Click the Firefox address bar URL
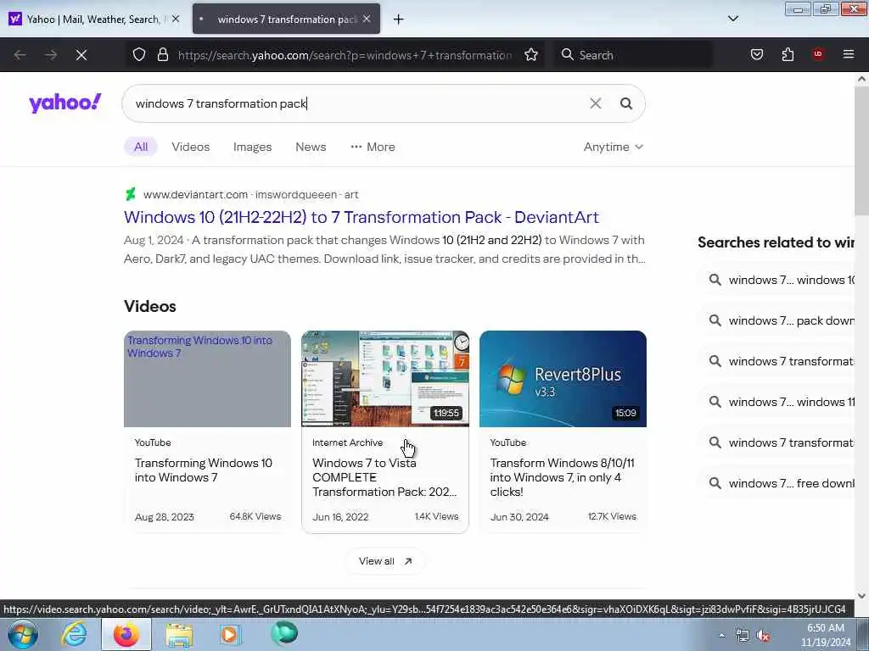 coord(345,55)
